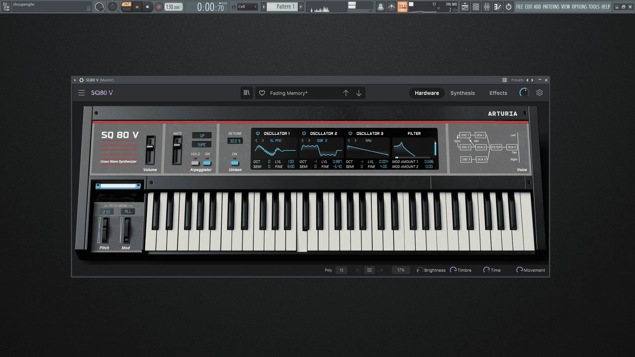Open the mixer view icon

487,7
